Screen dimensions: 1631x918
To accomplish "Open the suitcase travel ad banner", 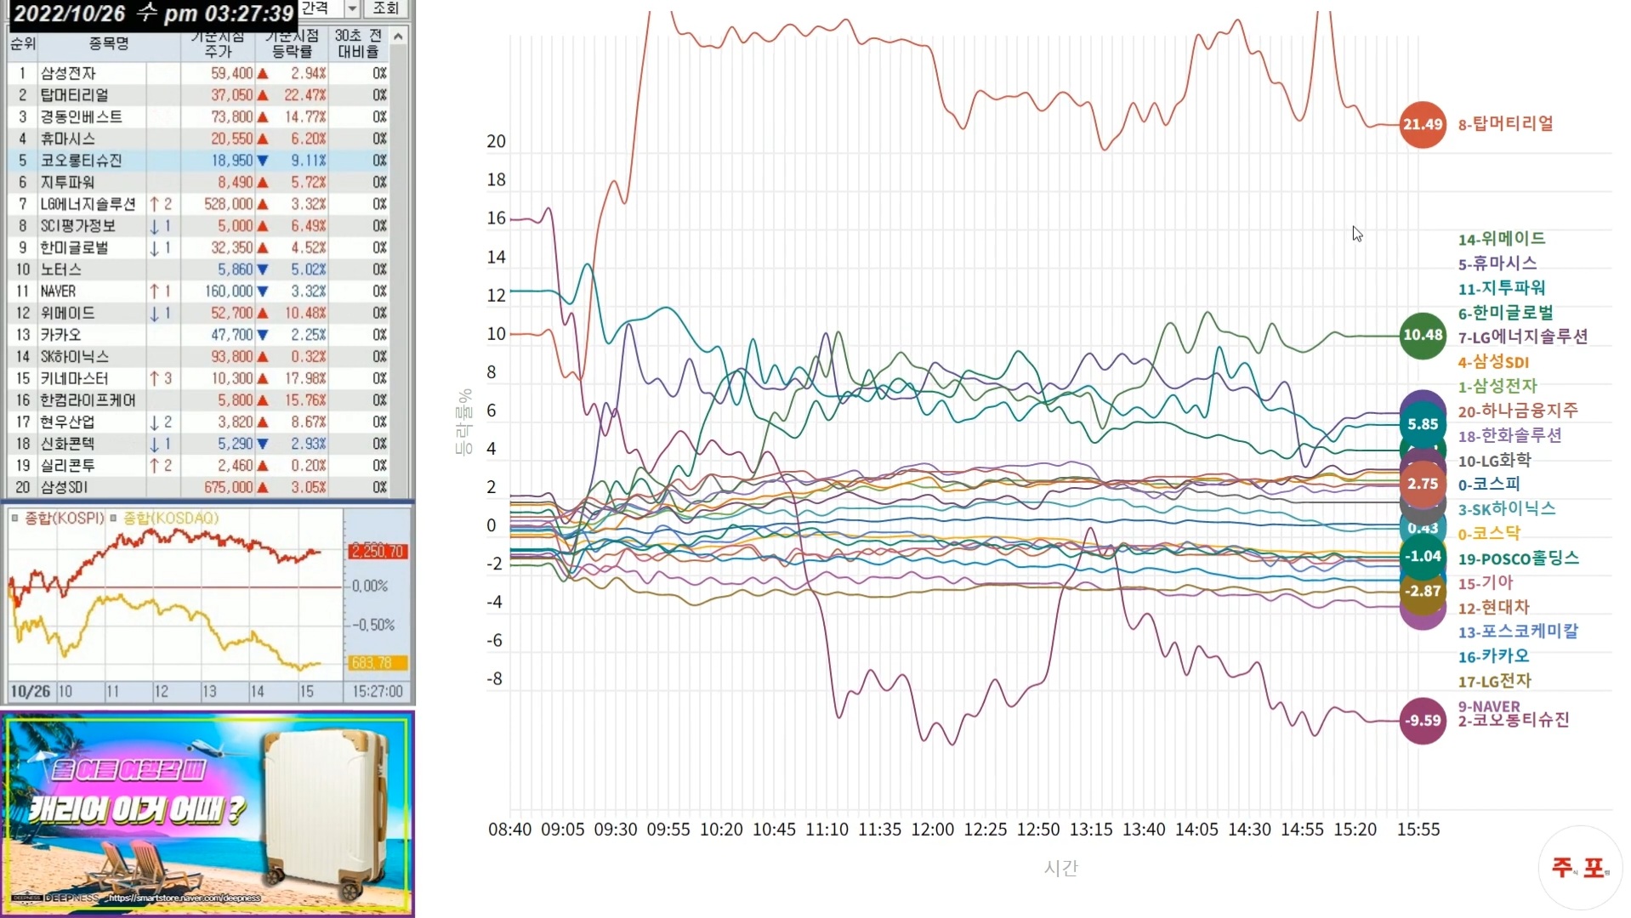I will pos(207,814).
